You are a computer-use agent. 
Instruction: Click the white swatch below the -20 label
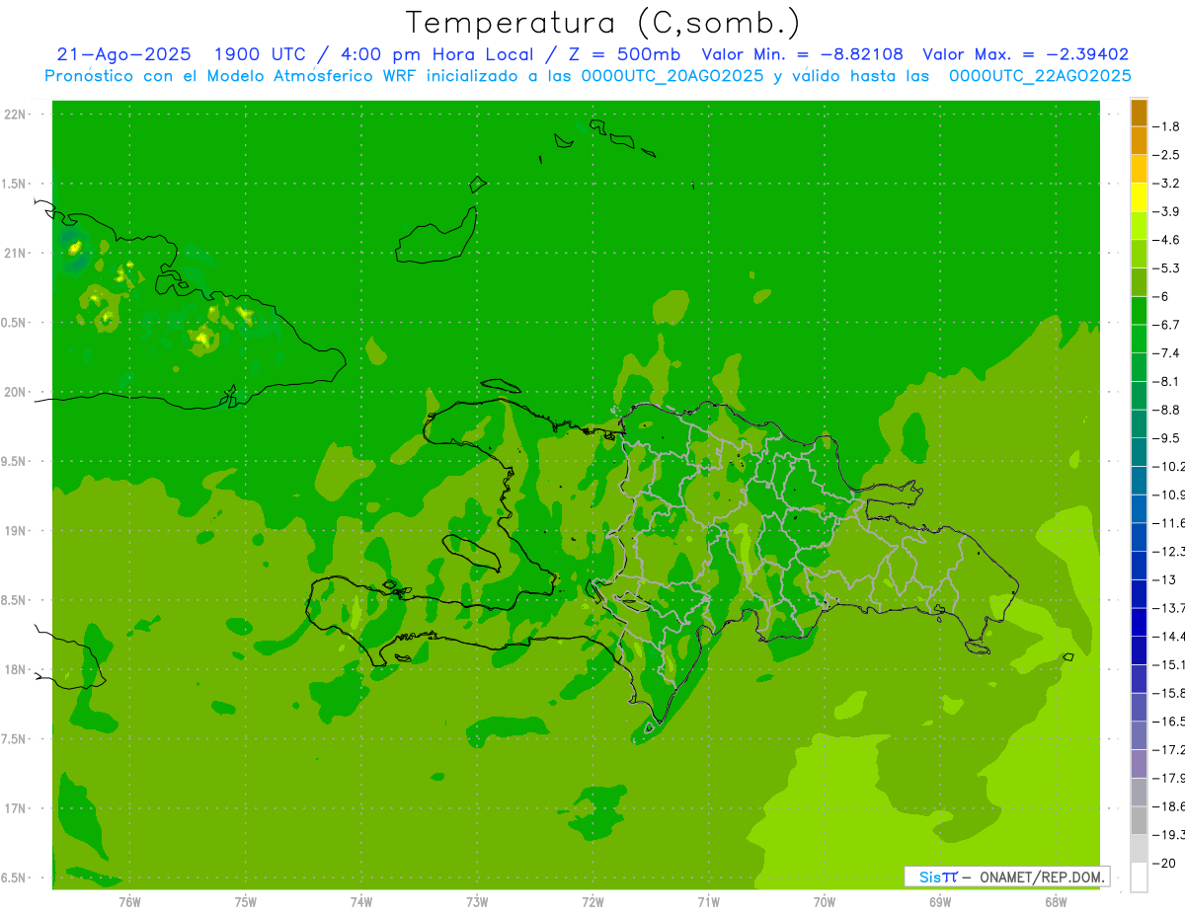1139,877
